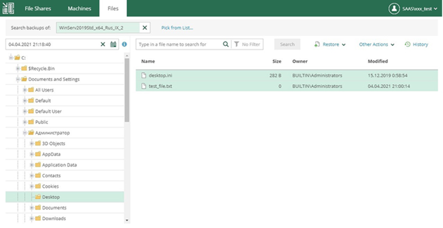This screenshot has width=443, height=228.
Task: Expand the $Recycle.Bin folder node
Action: tap(18, 68)
